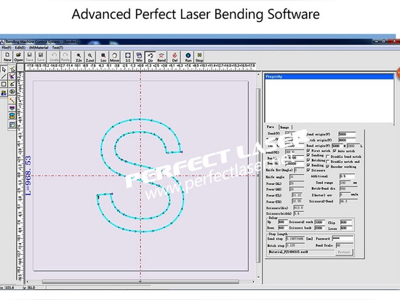
Task: Click the purple monitor icon in toolbox
Action: point(12,108)
